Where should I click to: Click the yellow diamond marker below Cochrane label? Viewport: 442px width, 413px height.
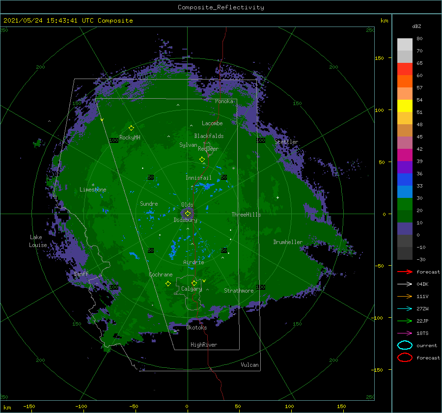(168, 284)
